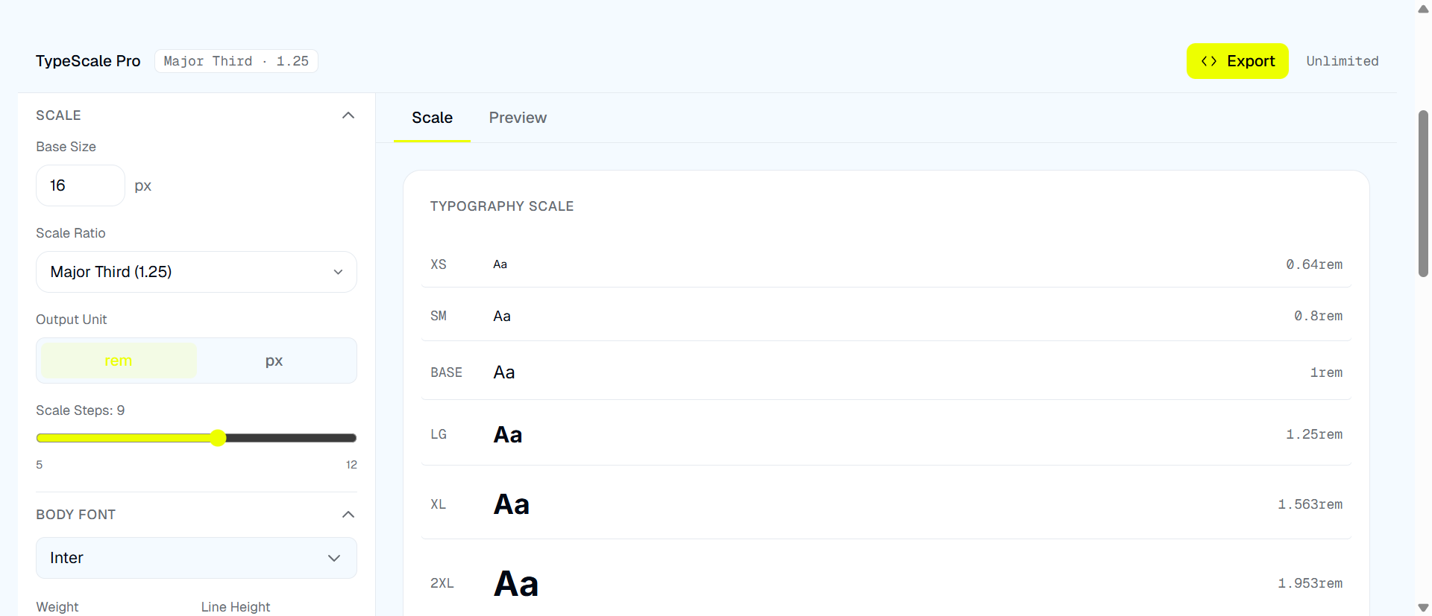Click the scrollbar down arrow
Viewport: 1432px width, 616px height.
point(1423,608)
